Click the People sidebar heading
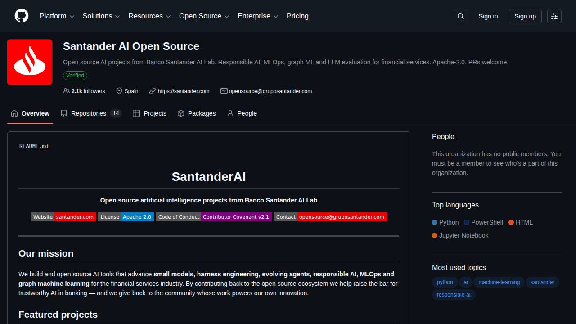Image resolution: width=576 pixels, height=324 pixels. point(443,136)
